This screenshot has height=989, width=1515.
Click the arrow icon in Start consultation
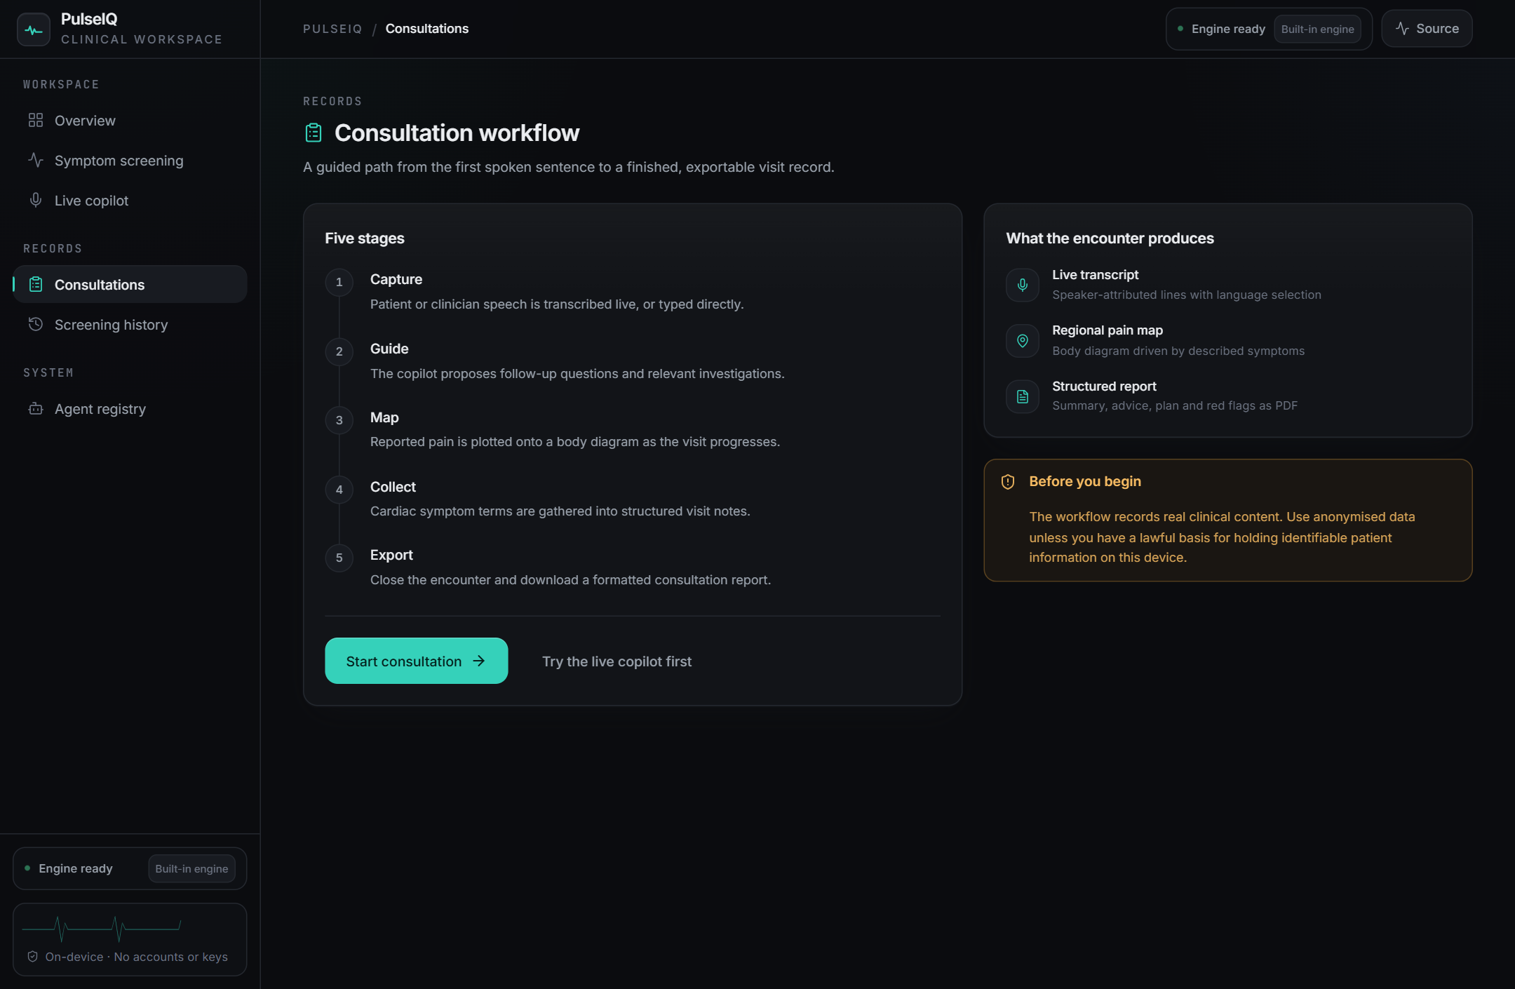[x=479, y=661]
